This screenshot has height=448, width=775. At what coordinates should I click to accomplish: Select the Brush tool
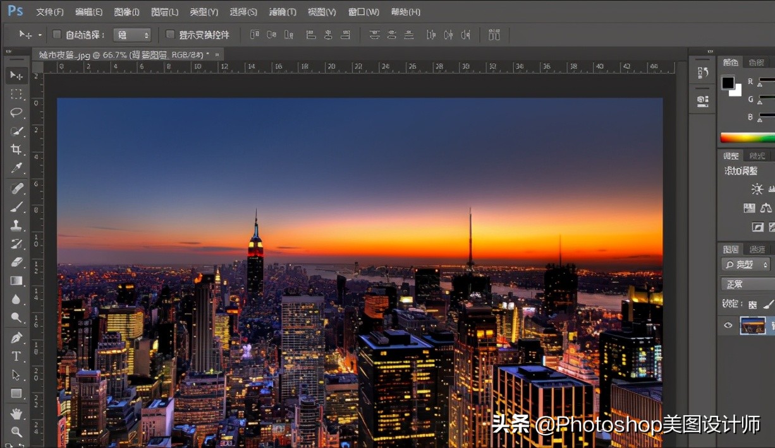[x=16, y=206]
